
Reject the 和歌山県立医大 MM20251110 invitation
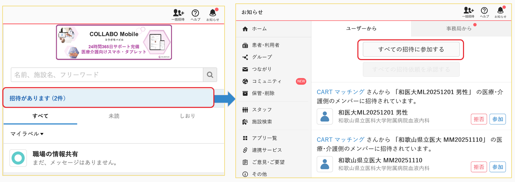pos(479,167)
